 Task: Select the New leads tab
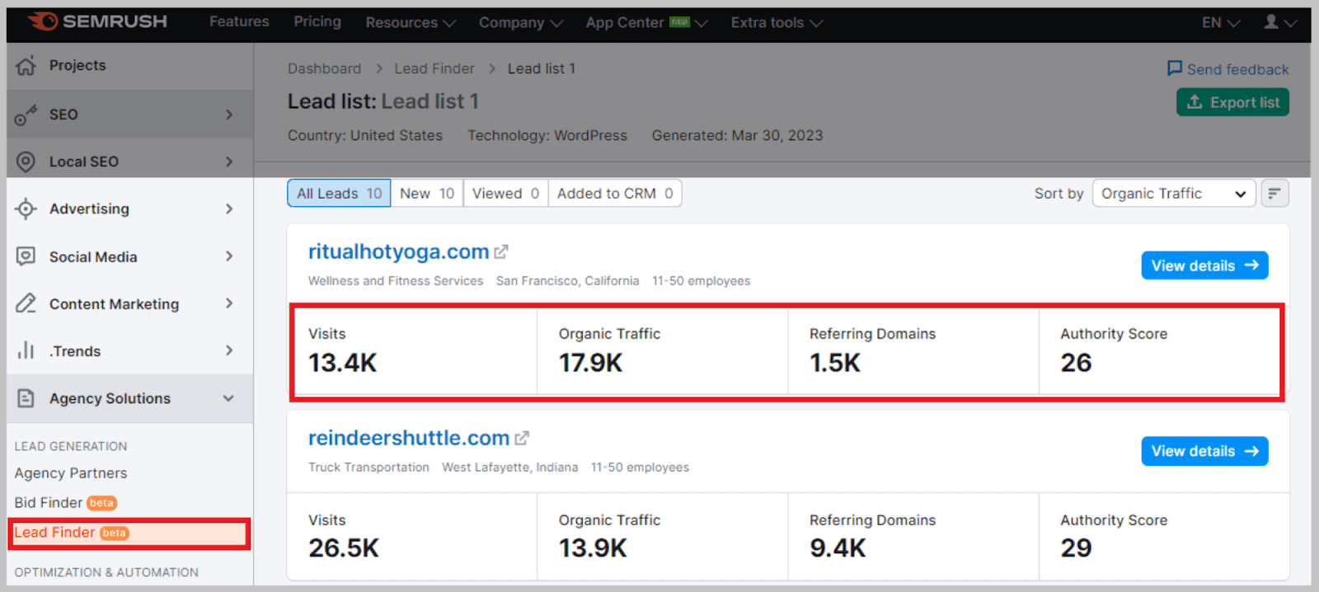tap(427, 193)
